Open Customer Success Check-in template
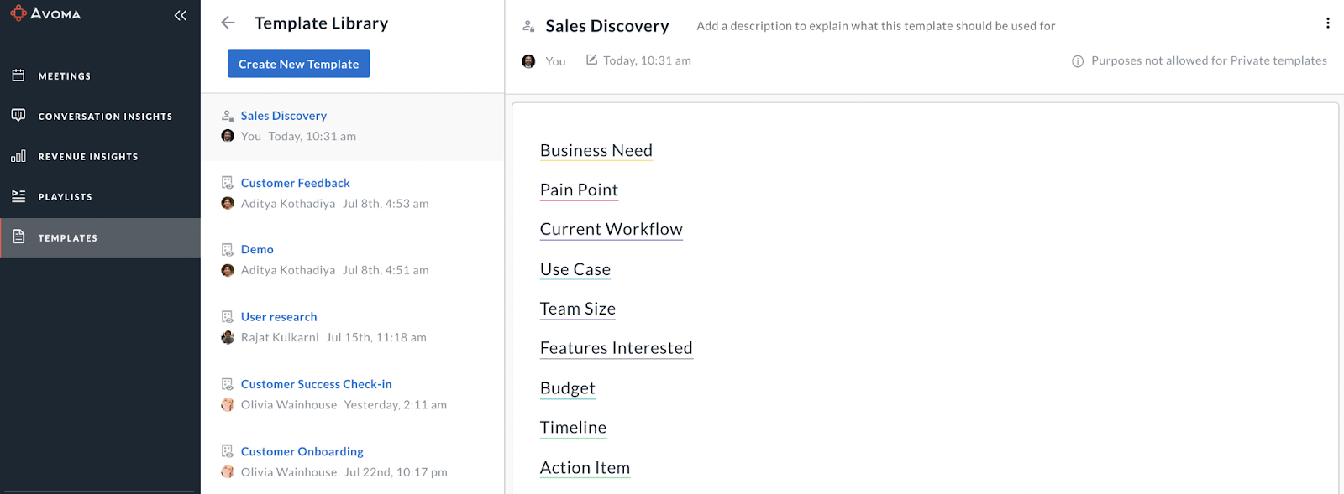This screenshot has height=494, width=1344. click(x=316, y=384)
